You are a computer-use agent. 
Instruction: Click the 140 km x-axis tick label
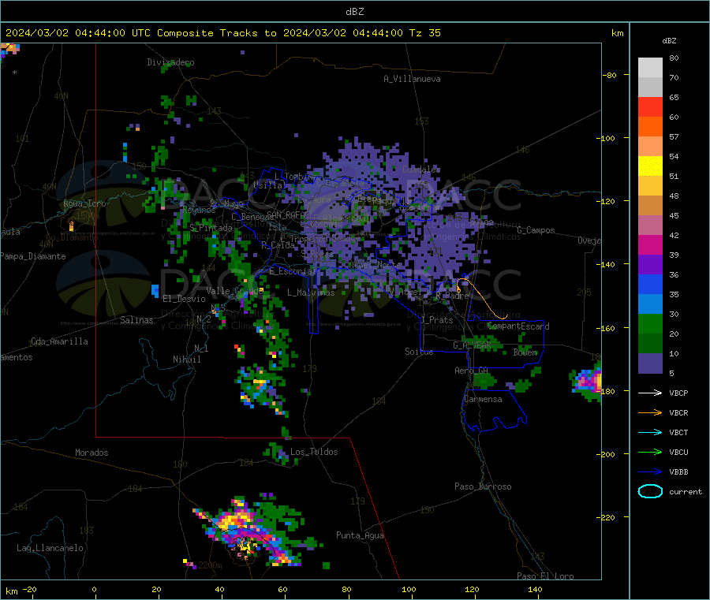point(535,589)
